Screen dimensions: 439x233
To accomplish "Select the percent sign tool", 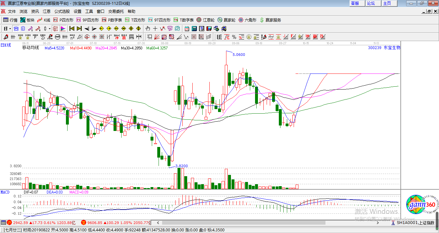I will pos(234,37).
